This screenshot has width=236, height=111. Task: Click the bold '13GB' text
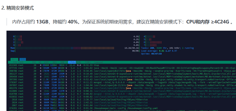click(x=42, y=22)
